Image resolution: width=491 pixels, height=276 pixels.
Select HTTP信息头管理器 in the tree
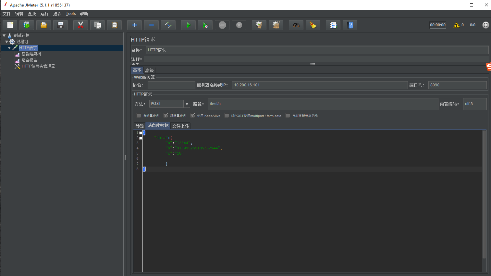click(38, 66)
